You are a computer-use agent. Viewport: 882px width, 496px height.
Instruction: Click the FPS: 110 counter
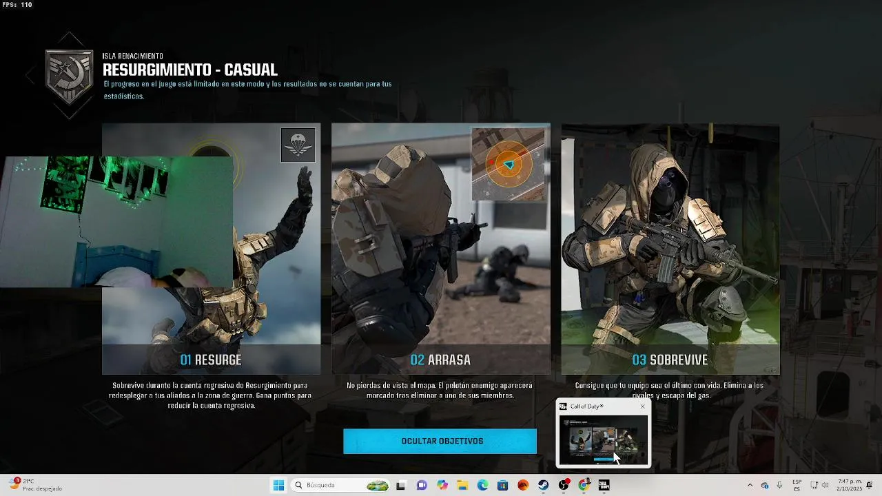coord(17,5)
